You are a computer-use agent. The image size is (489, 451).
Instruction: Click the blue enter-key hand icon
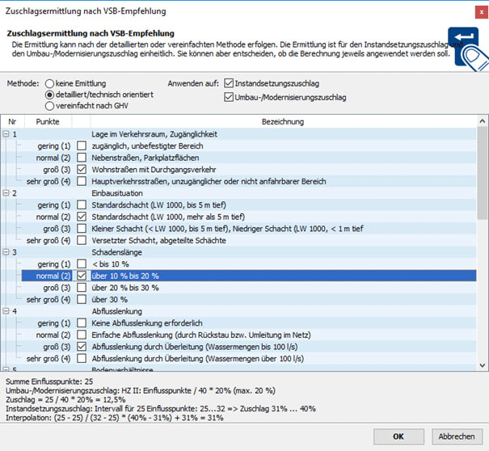467,48
